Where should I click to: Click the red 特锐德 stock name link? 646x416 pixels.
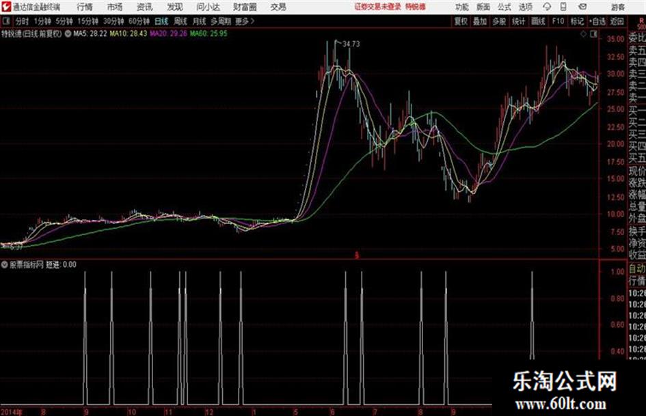tap(416, 7)
